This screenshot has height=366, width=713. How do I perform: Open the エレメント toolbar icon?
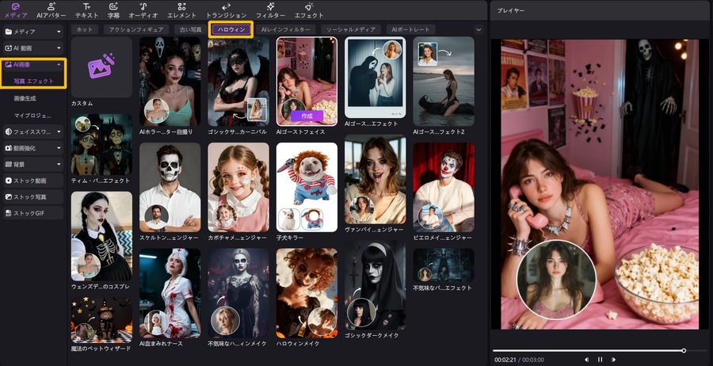(x=182, y=6)
